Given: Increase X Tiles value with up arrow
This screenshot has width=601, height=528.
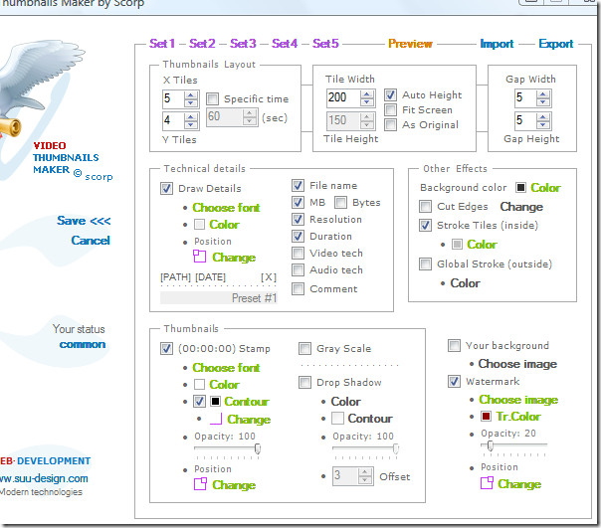Looking at the screenshot, I should click(x=191, y=94).
